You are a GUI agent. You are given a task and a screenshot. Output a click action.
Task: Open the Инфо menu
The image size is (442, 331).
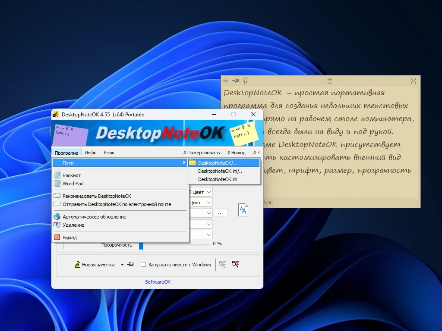click(x=91, y=153)
